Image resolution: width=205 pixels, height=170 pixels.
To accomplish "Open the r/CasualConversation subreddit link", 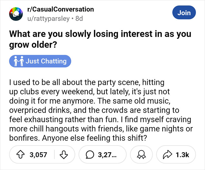I will tap(60, 9).
